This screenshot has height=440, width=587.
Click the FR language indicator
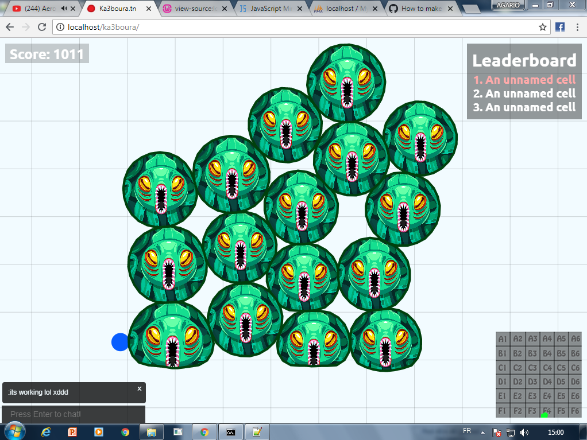click(467, 431)
